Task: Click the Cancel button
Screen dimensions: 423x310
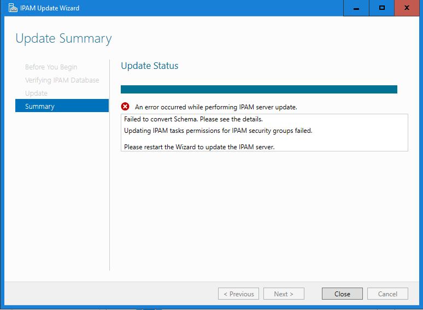Action: click(x=387, y=294)
